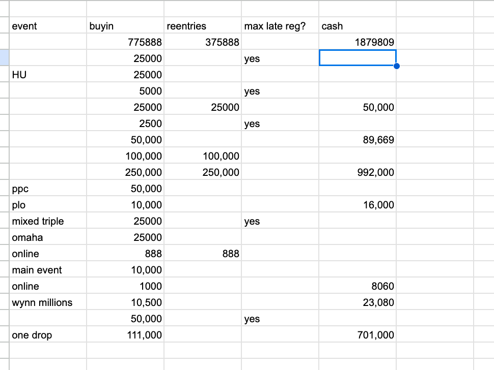This screenshot has width=494, height=370.
Task: Select the 'mixed triple' event cell
Action: [48, 221]
